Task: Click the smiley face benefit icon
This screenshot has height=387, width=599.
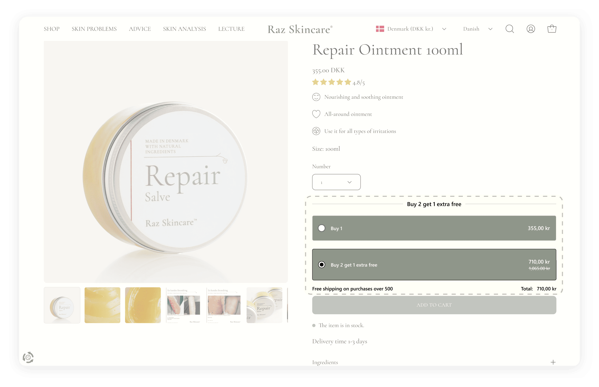Action: click(316, 97)
